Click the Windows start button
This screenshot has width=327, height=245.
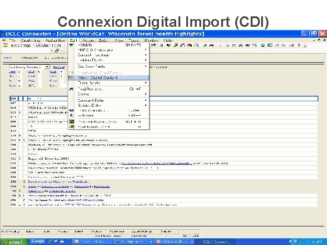pos(14,242)
